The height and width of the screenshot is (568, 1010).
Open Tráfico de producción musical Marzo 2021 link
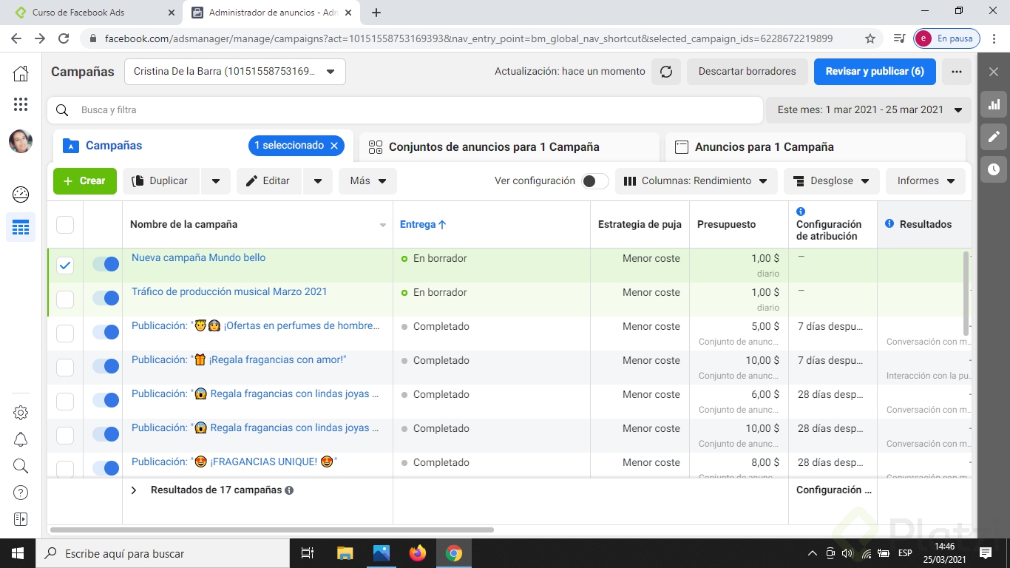pyautogui.click(x=229, y=291)
